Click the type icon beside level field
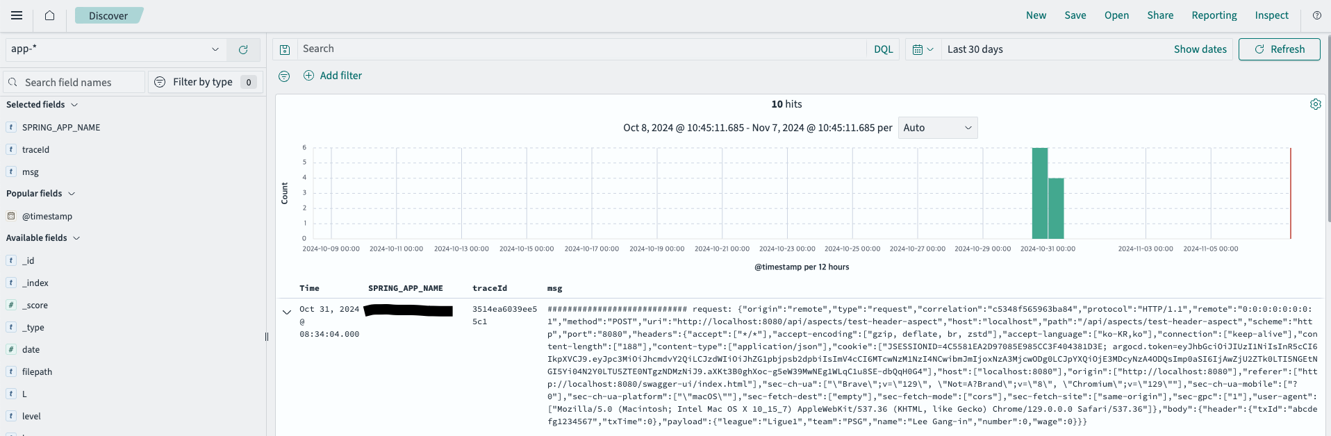1331x436 pixels. point(11,416)
